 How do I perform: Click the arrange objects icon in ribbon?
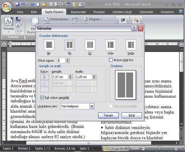pos(136,20)
